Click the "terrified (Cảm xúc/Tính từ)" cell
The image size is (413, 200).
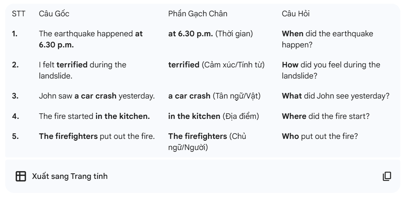(x=217, y=65)
